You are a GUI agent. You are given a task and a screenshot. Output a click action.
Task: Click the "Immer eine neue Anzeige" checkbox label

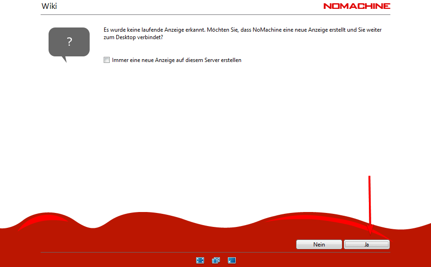[x=177, y=60]
